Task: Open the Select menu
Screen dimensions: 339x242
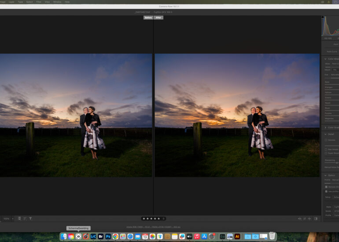Action: click(29, 2)
